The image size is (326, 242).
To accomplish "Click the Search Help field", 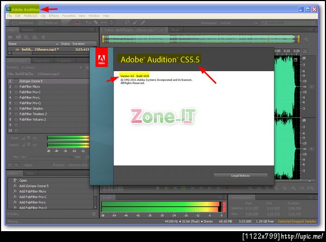I will [x=288, y=23].
